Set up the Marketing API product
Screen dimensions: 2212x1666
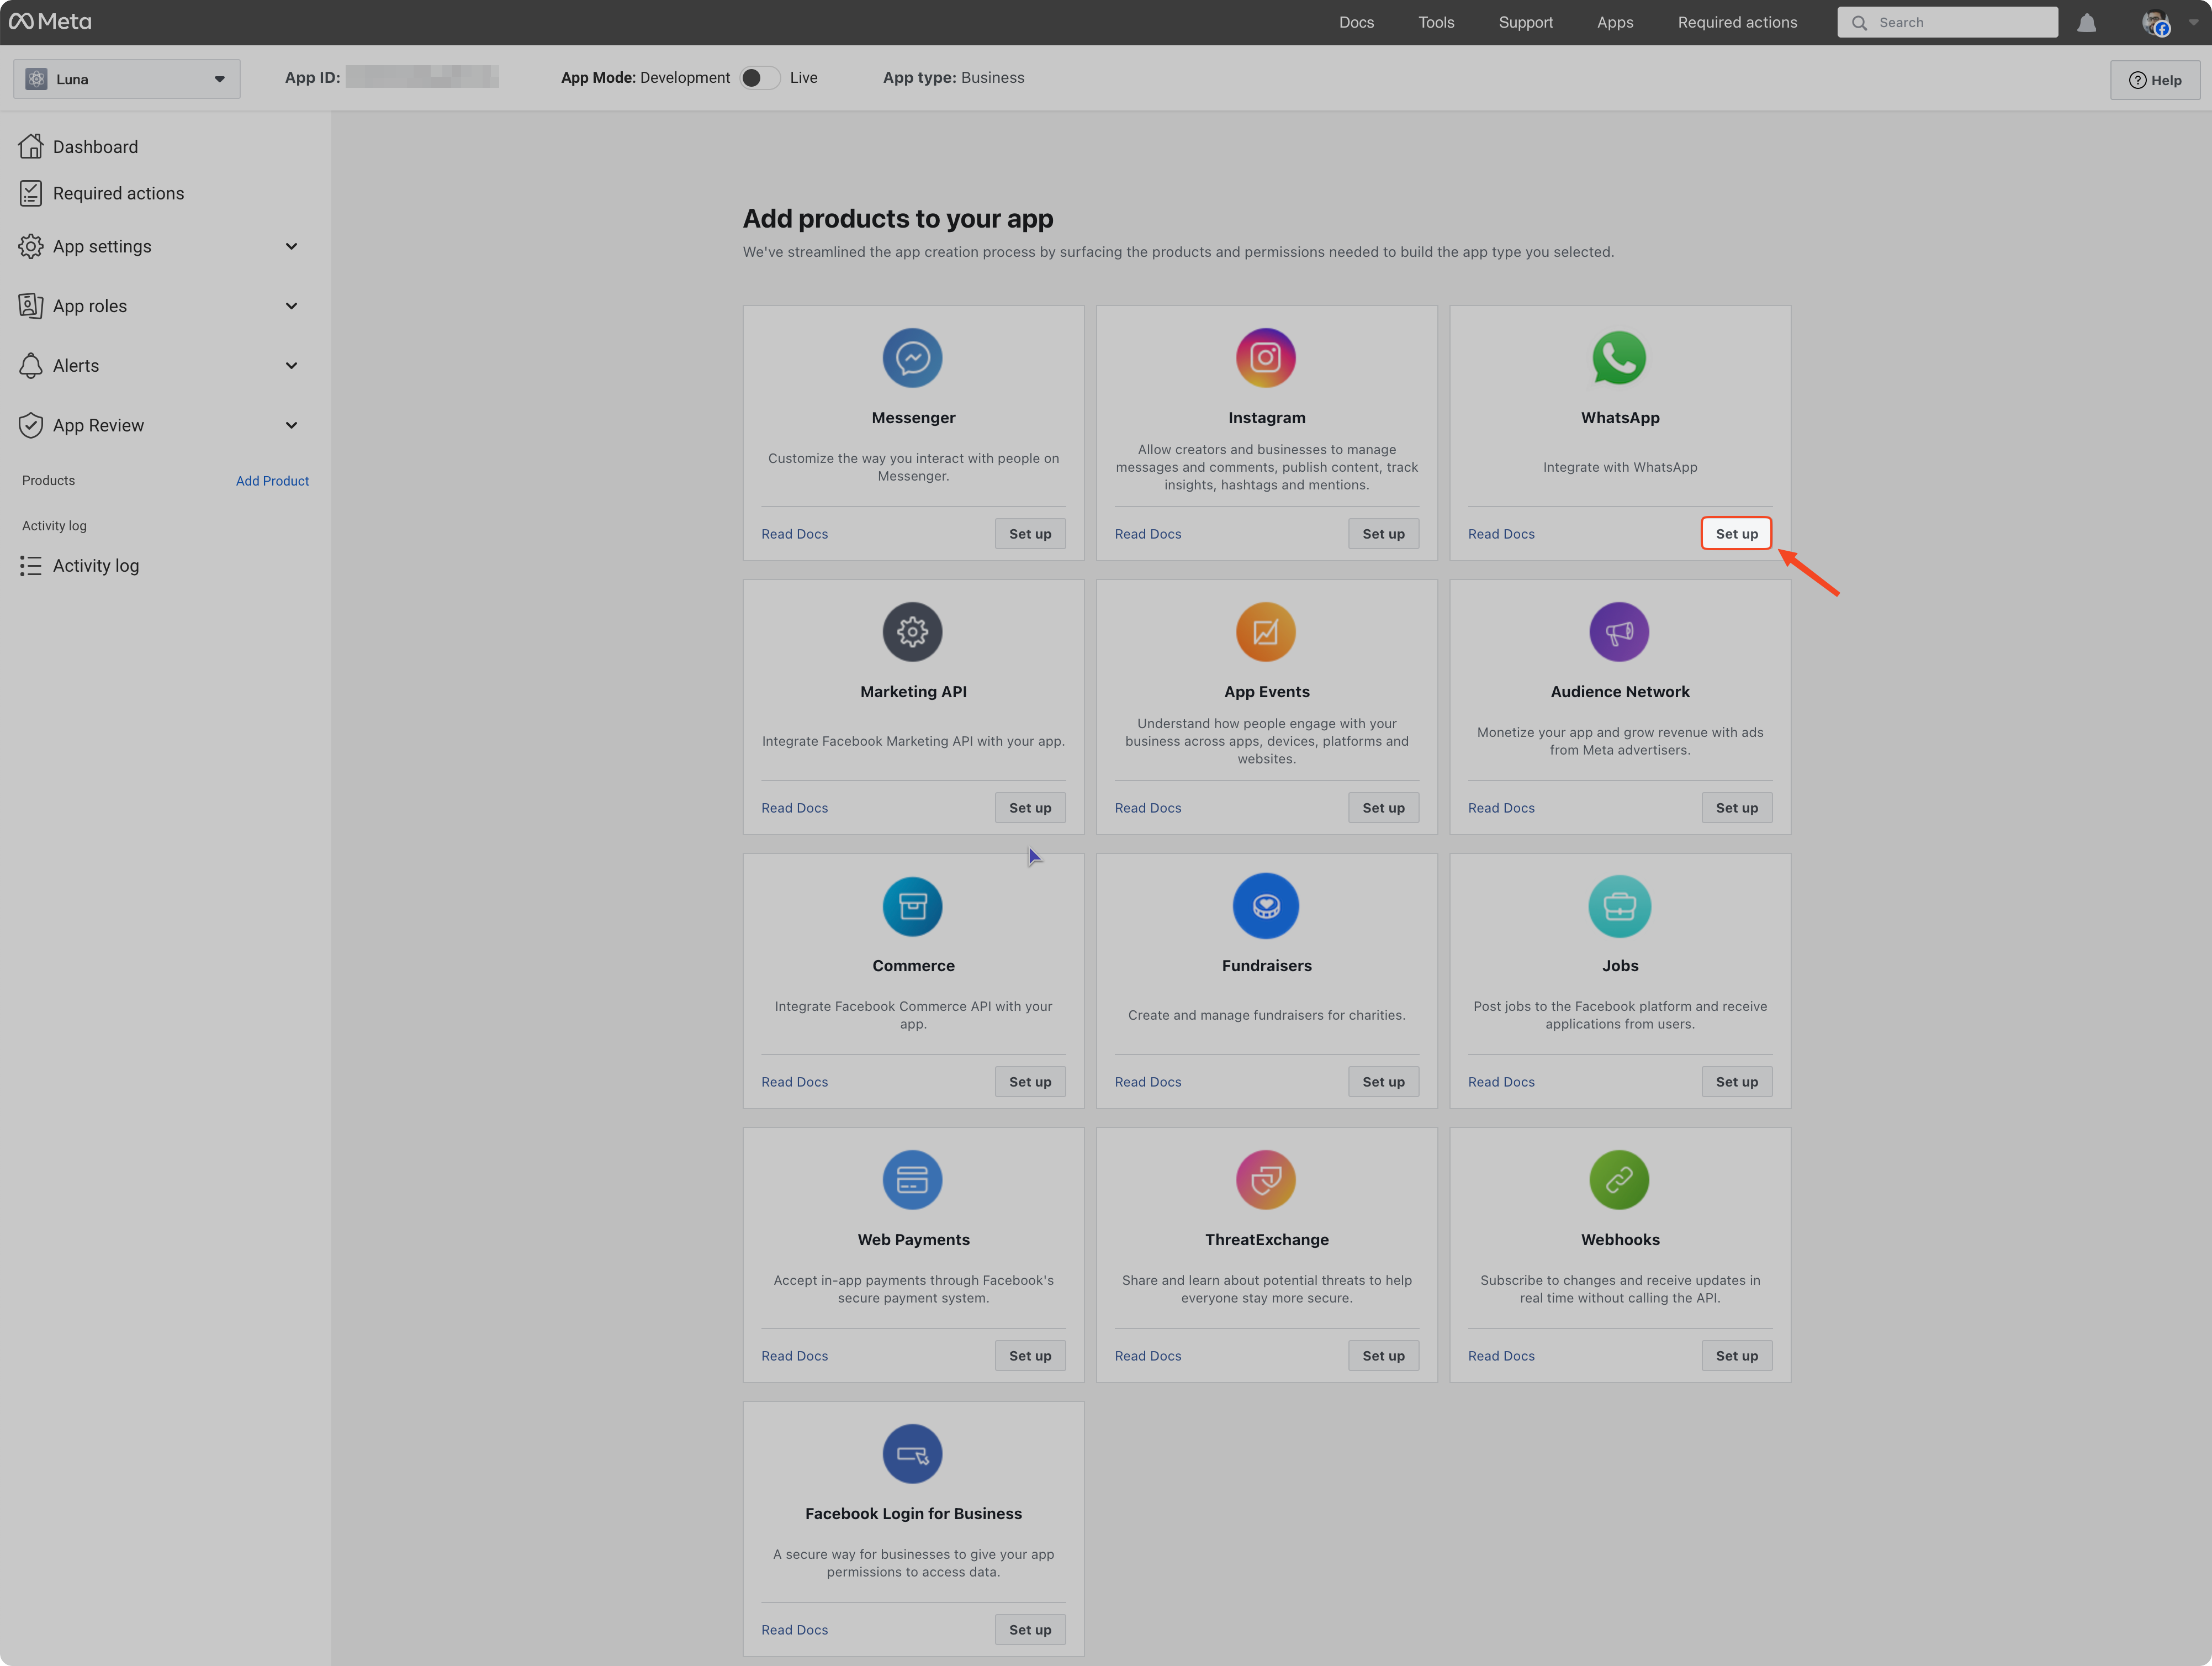(x=1030, y=808)
